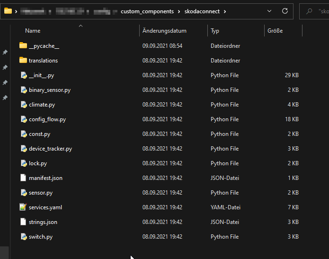Sort files by Typ column
Image resolution: width=329 pixels, height=259 pixels.
pos(215,31)
